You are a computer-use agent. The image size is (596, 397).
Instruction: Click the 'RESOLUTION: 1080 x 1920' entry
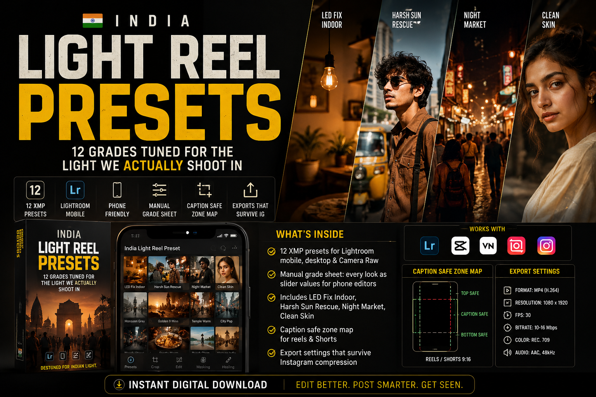(541, 303)
